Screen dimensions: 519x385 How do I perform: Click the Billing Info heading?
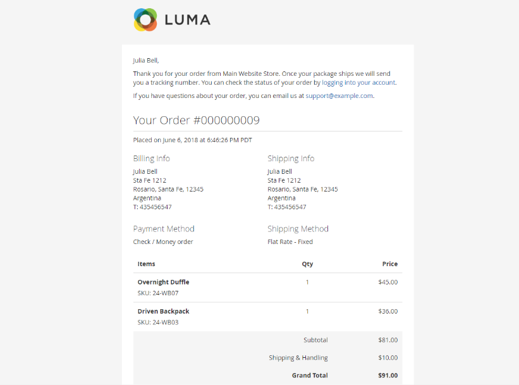point(151,159)
